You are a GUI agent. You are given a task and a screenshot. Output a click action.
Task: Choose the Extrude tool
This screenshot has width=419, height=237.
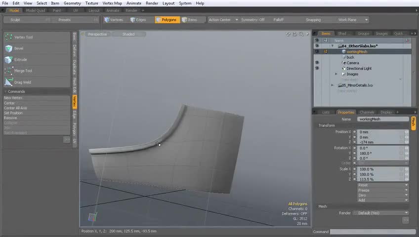pyautogui.click(x=20, y=60)
